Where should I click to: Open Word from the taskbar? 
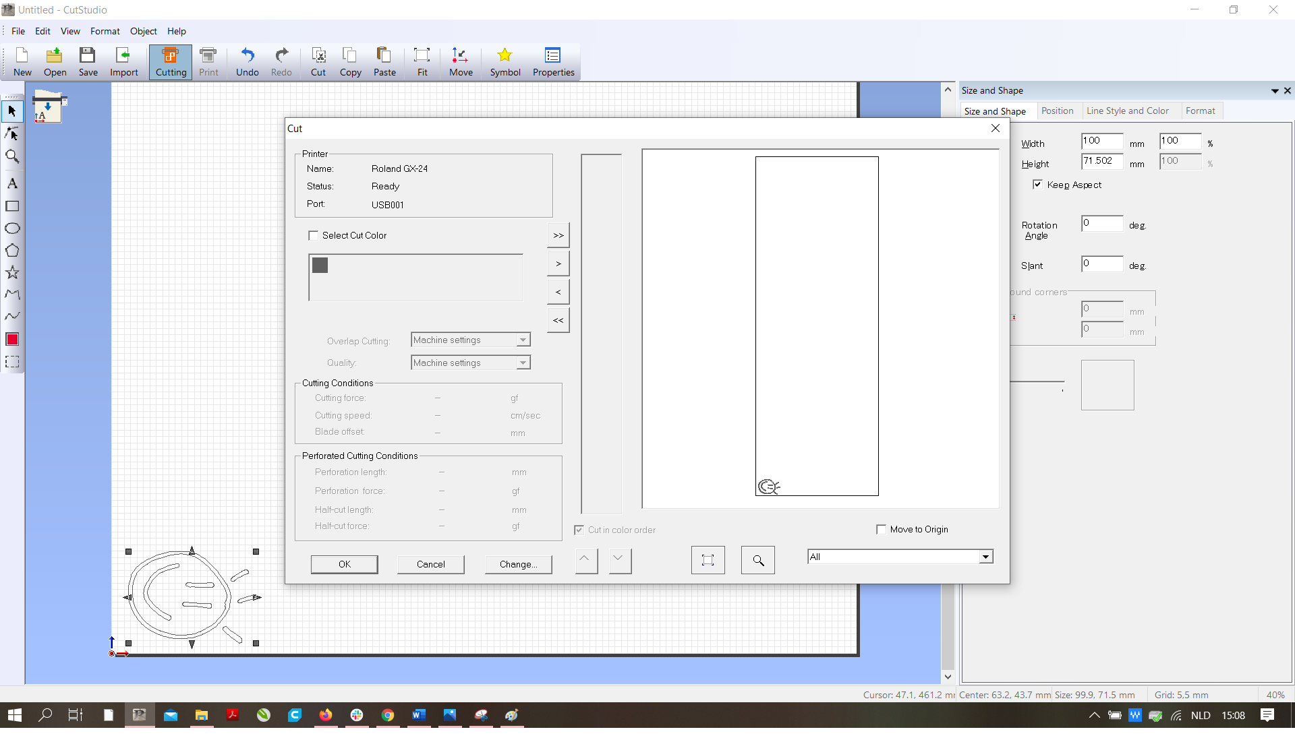419,715
